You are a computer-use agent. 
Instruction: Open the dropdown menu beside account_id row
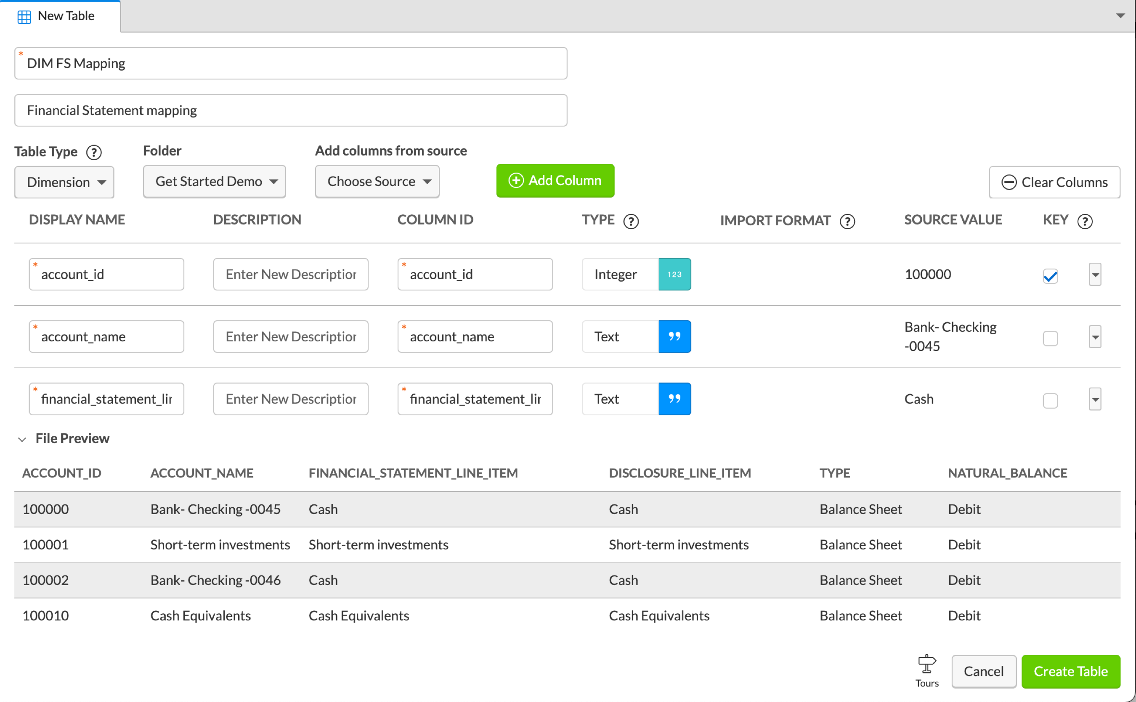[x=1095, y=274]
